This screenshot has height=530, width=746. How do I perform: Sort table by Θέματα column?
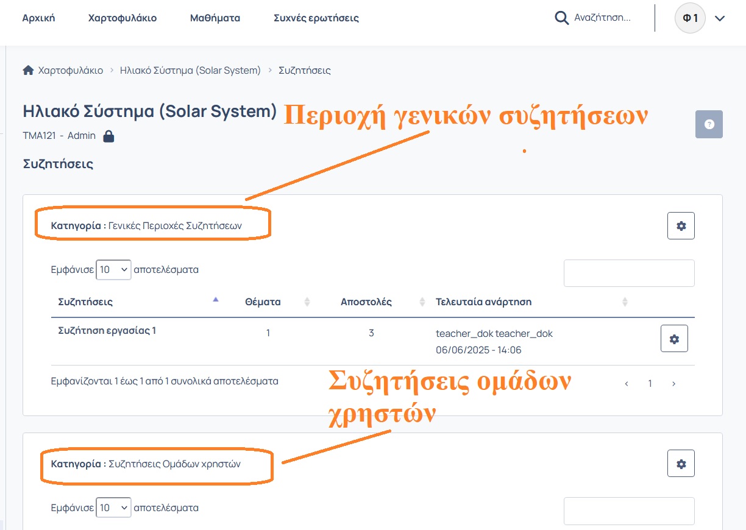point(263,302)
